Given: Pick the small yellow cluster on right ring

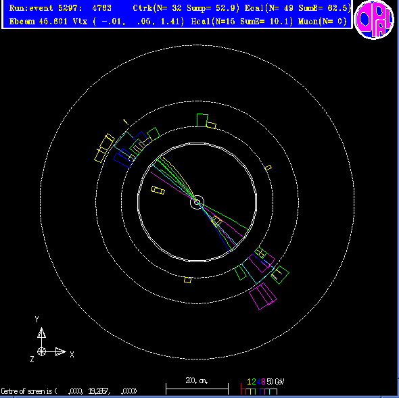Looking at the screenshot, I should (268, 168).
